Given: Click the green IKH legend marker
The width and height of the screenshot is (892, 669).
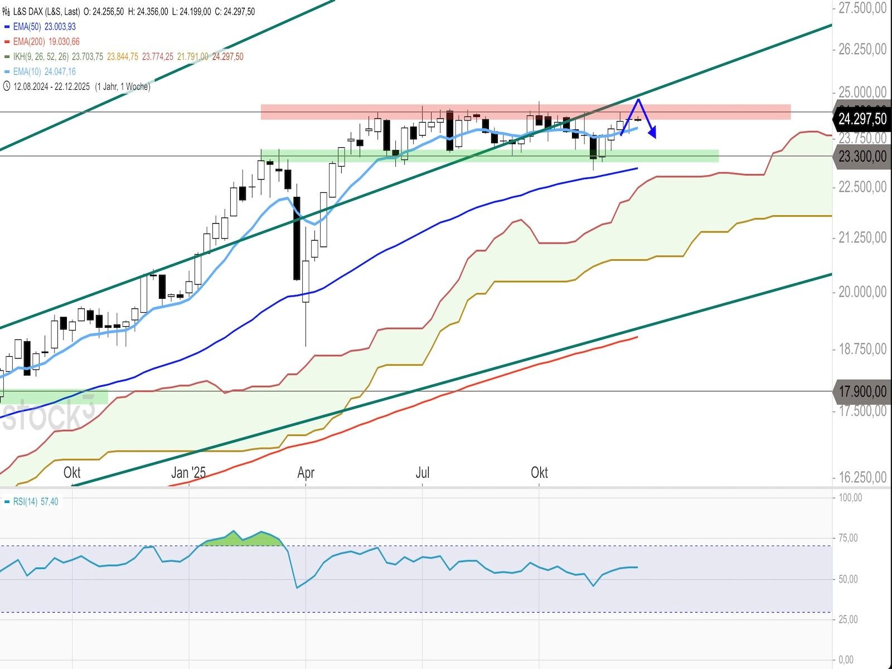Looking at the screenshot, I should (x=7, y=57).
